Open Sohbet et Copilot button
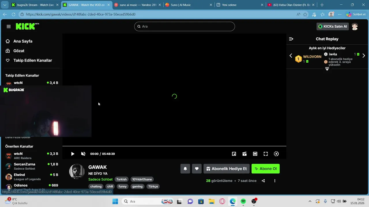Image resolution: width=369 pixels, height=207 pixels. [356, 14]
